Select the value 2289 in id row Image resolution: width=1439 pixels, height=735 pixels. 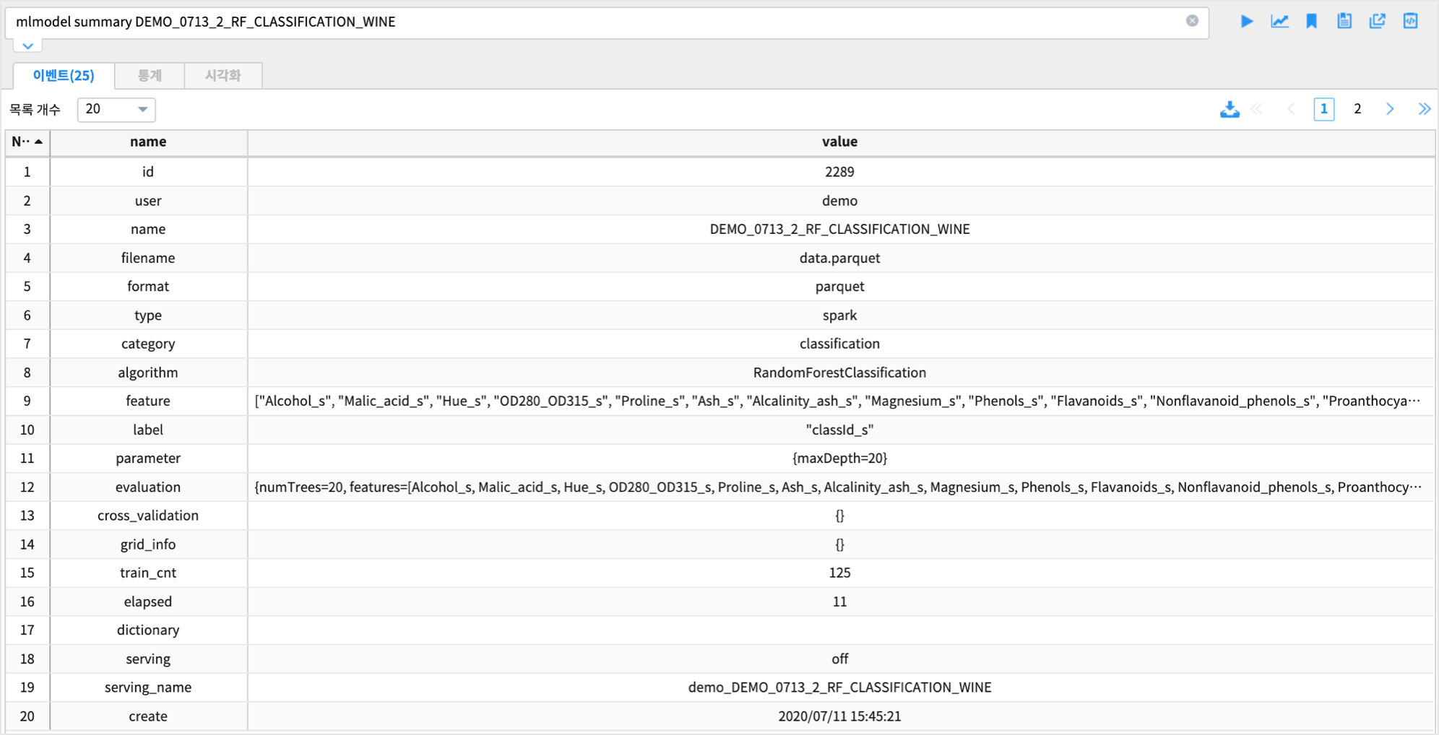click(839, 172)
